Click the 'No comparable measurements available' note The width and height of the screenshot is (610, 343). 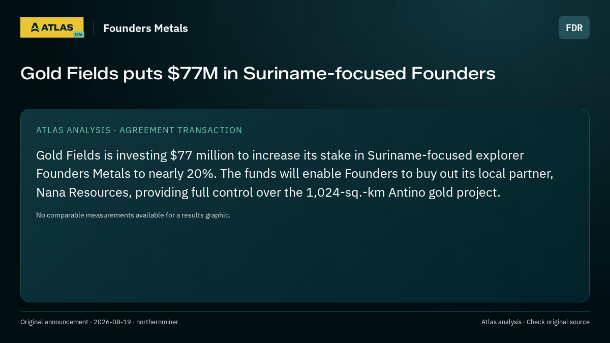point(133,215)
